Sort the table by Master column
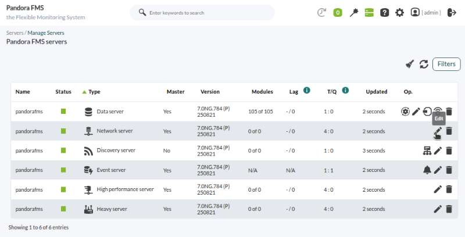Viewport: 465px width, 237px height. [x=176, y=92]
